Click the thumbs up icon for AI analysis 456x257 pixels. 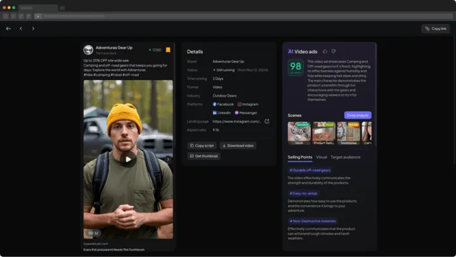coord(325,51)
